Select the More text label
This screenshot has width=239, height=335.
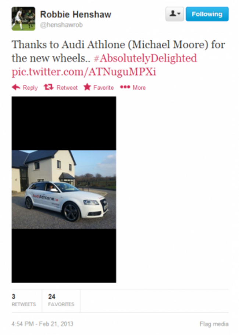pos(139,88)
